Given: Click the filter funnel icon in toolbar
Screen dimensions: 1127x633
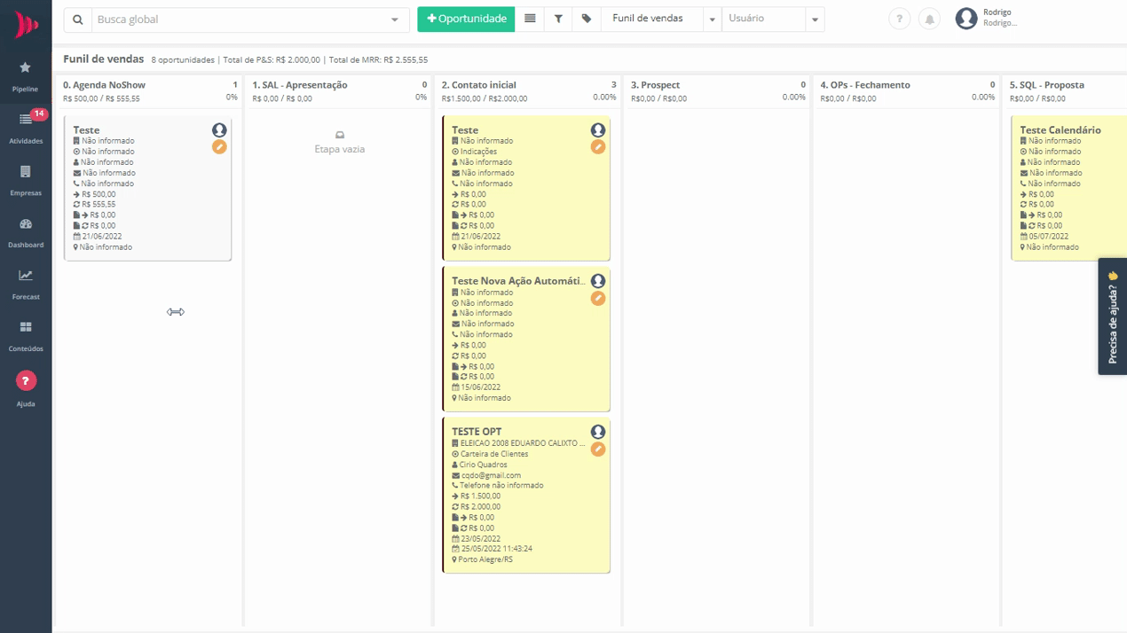Looking at the screenshot, I should [558, 19].
